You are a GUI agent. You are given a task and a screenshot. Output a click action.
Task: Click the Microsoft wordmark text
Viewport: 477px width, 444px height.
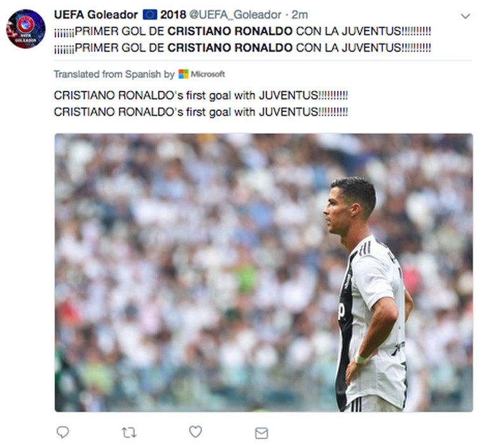[x=208, y=74]
